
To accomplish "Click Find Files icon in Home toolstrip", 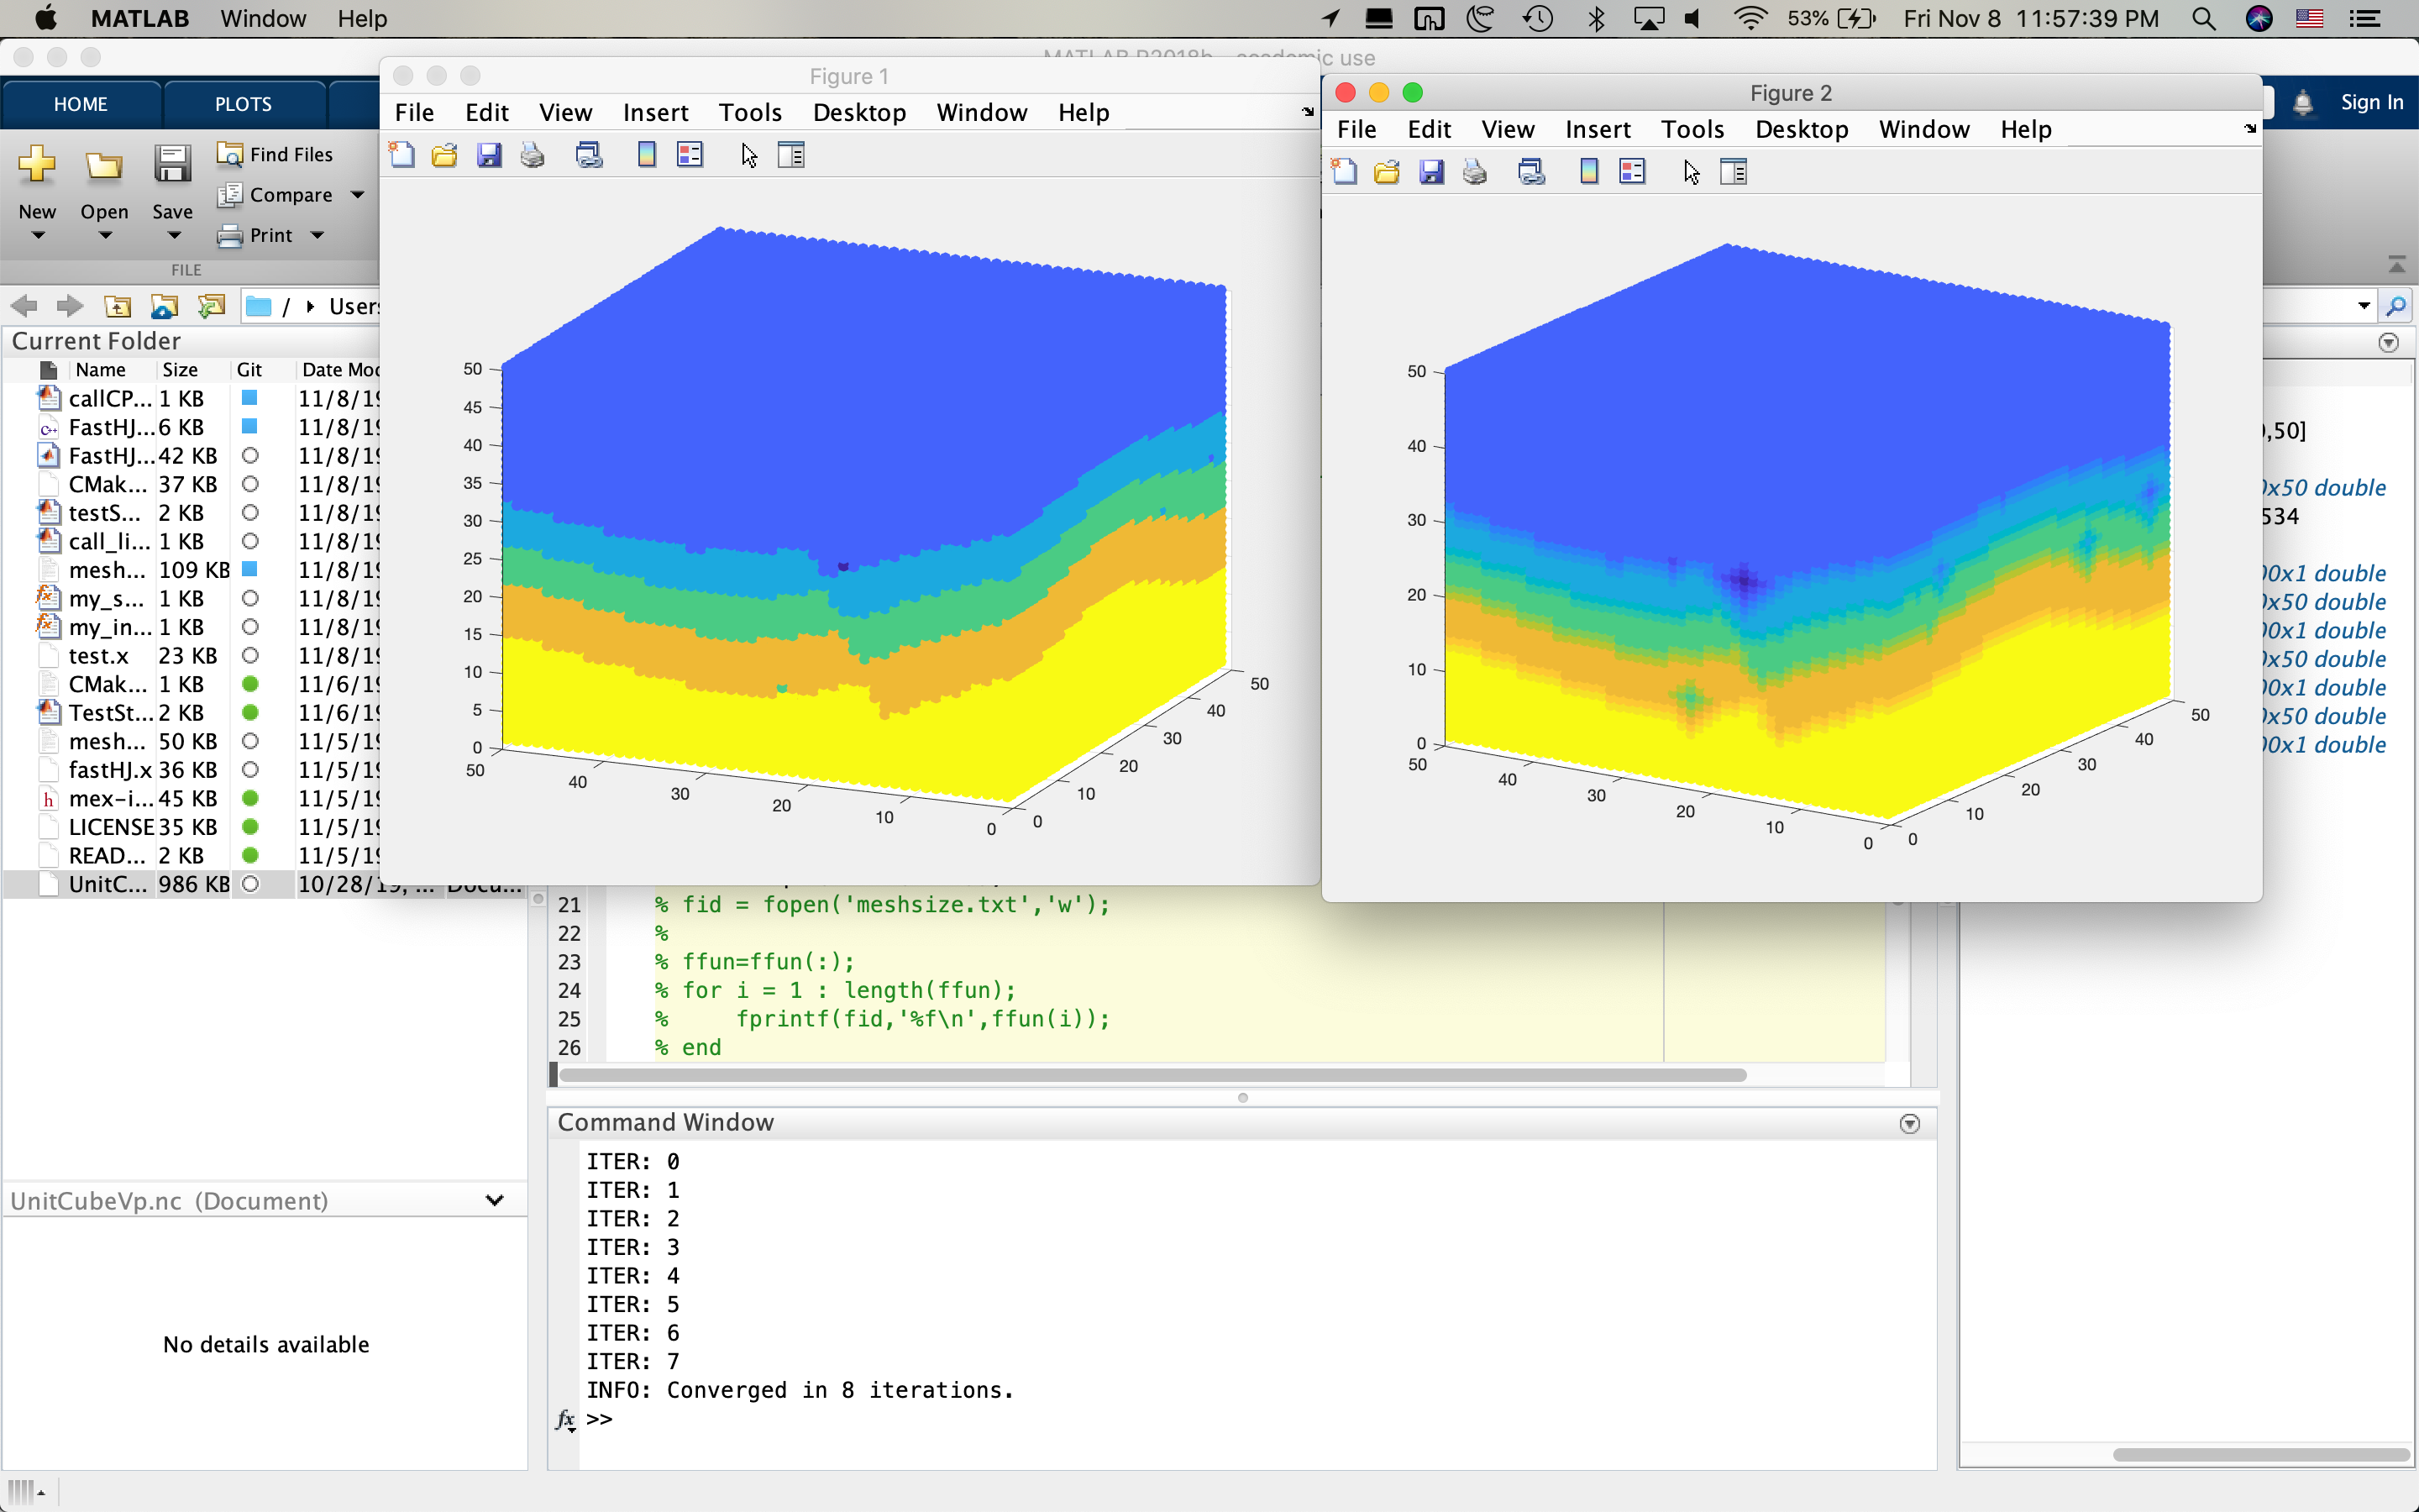I will 230,154.
